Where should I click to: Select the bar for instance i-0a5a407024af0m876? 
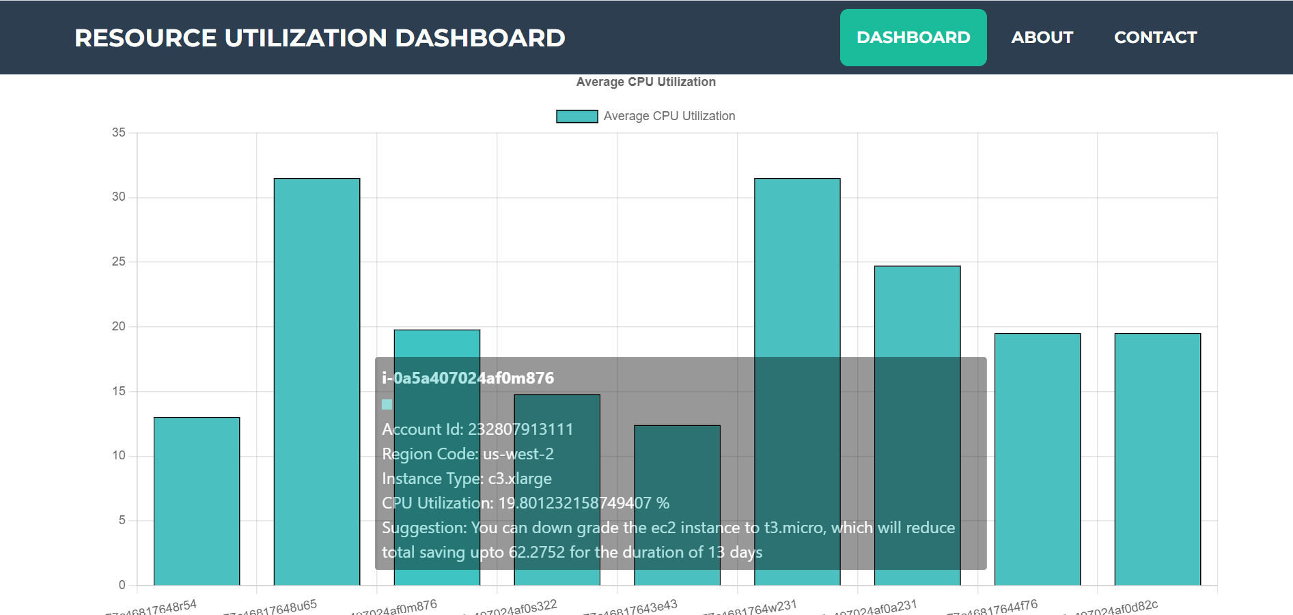(436, 341)
